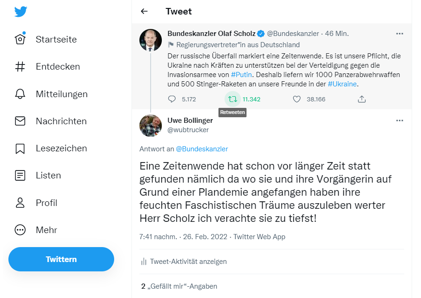Go back using the arrow icon
Viewport: 421px width, 298px height.
pyautogui.click(x=144, y=12)
